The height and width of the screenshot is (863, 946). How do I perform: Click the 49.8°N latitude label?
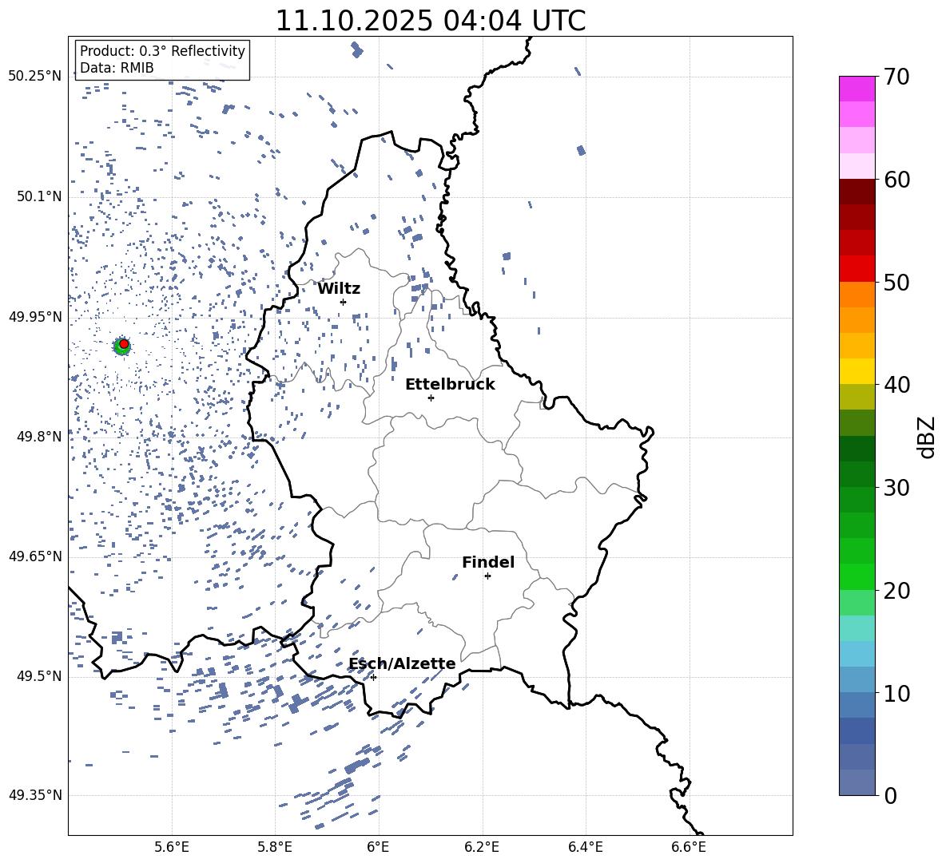click(39, 437)
